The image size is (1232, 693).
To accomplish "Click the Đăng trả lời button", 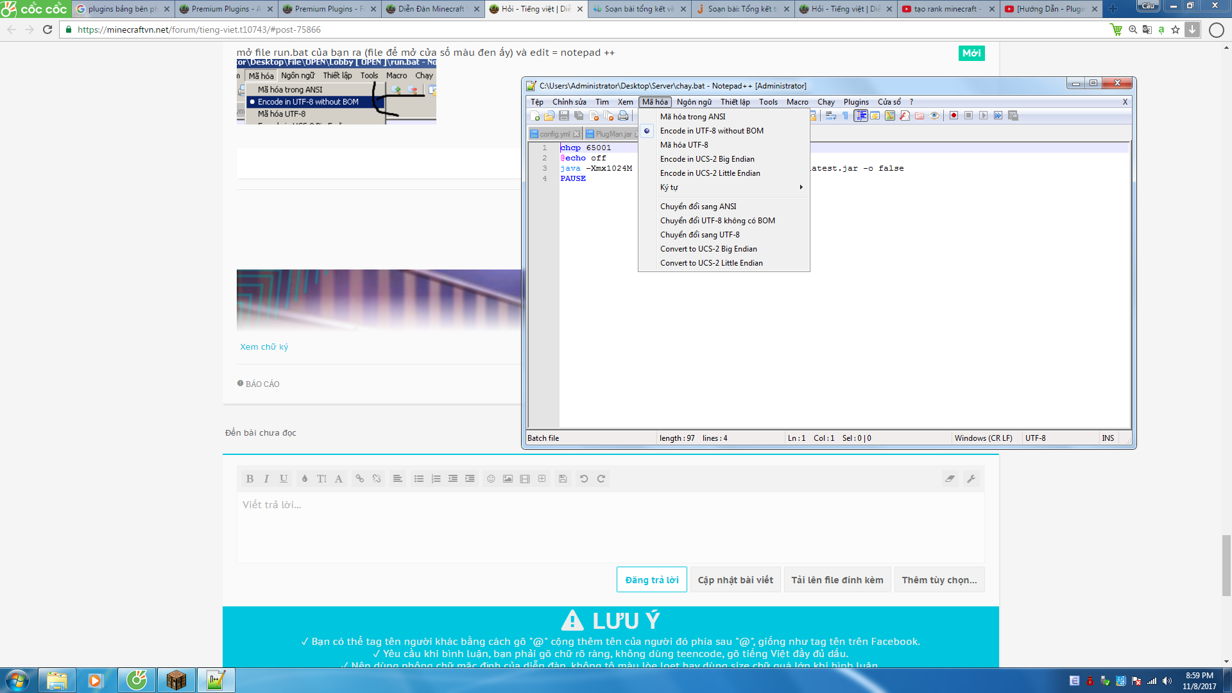I will pyautogui.click(x=651, y=580).
